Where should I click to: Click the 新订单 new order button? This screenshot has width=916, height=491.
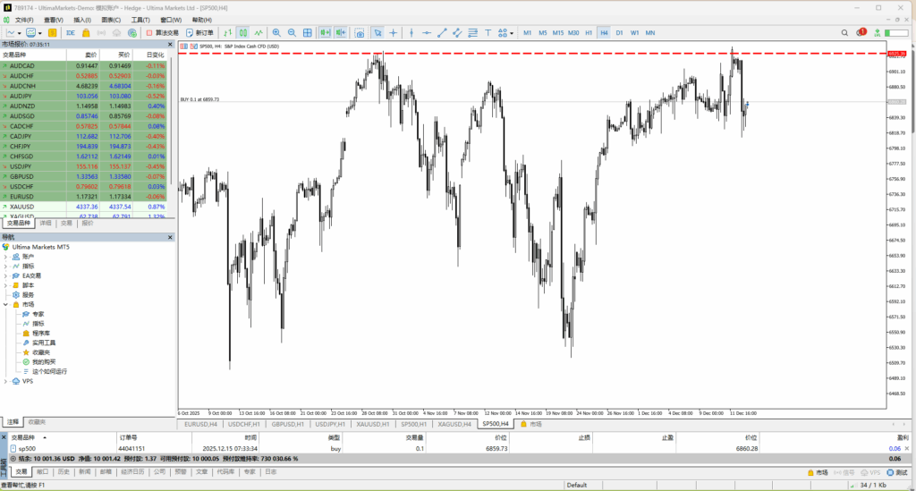[x=199, y=33]
